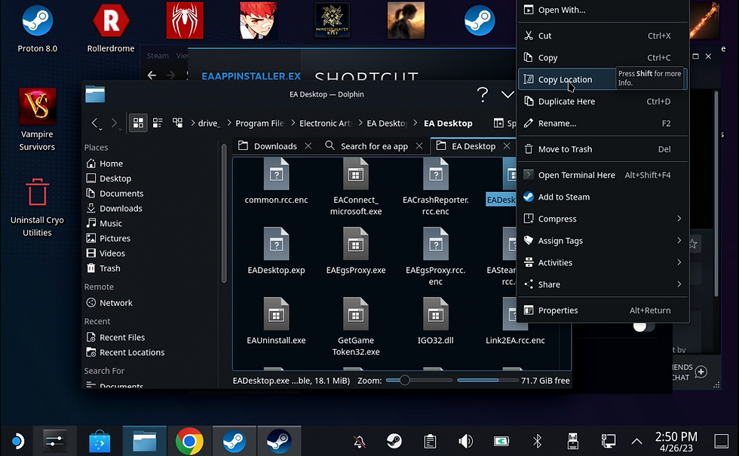Expand the Assign Tags submenu

(x=603, y=240)
